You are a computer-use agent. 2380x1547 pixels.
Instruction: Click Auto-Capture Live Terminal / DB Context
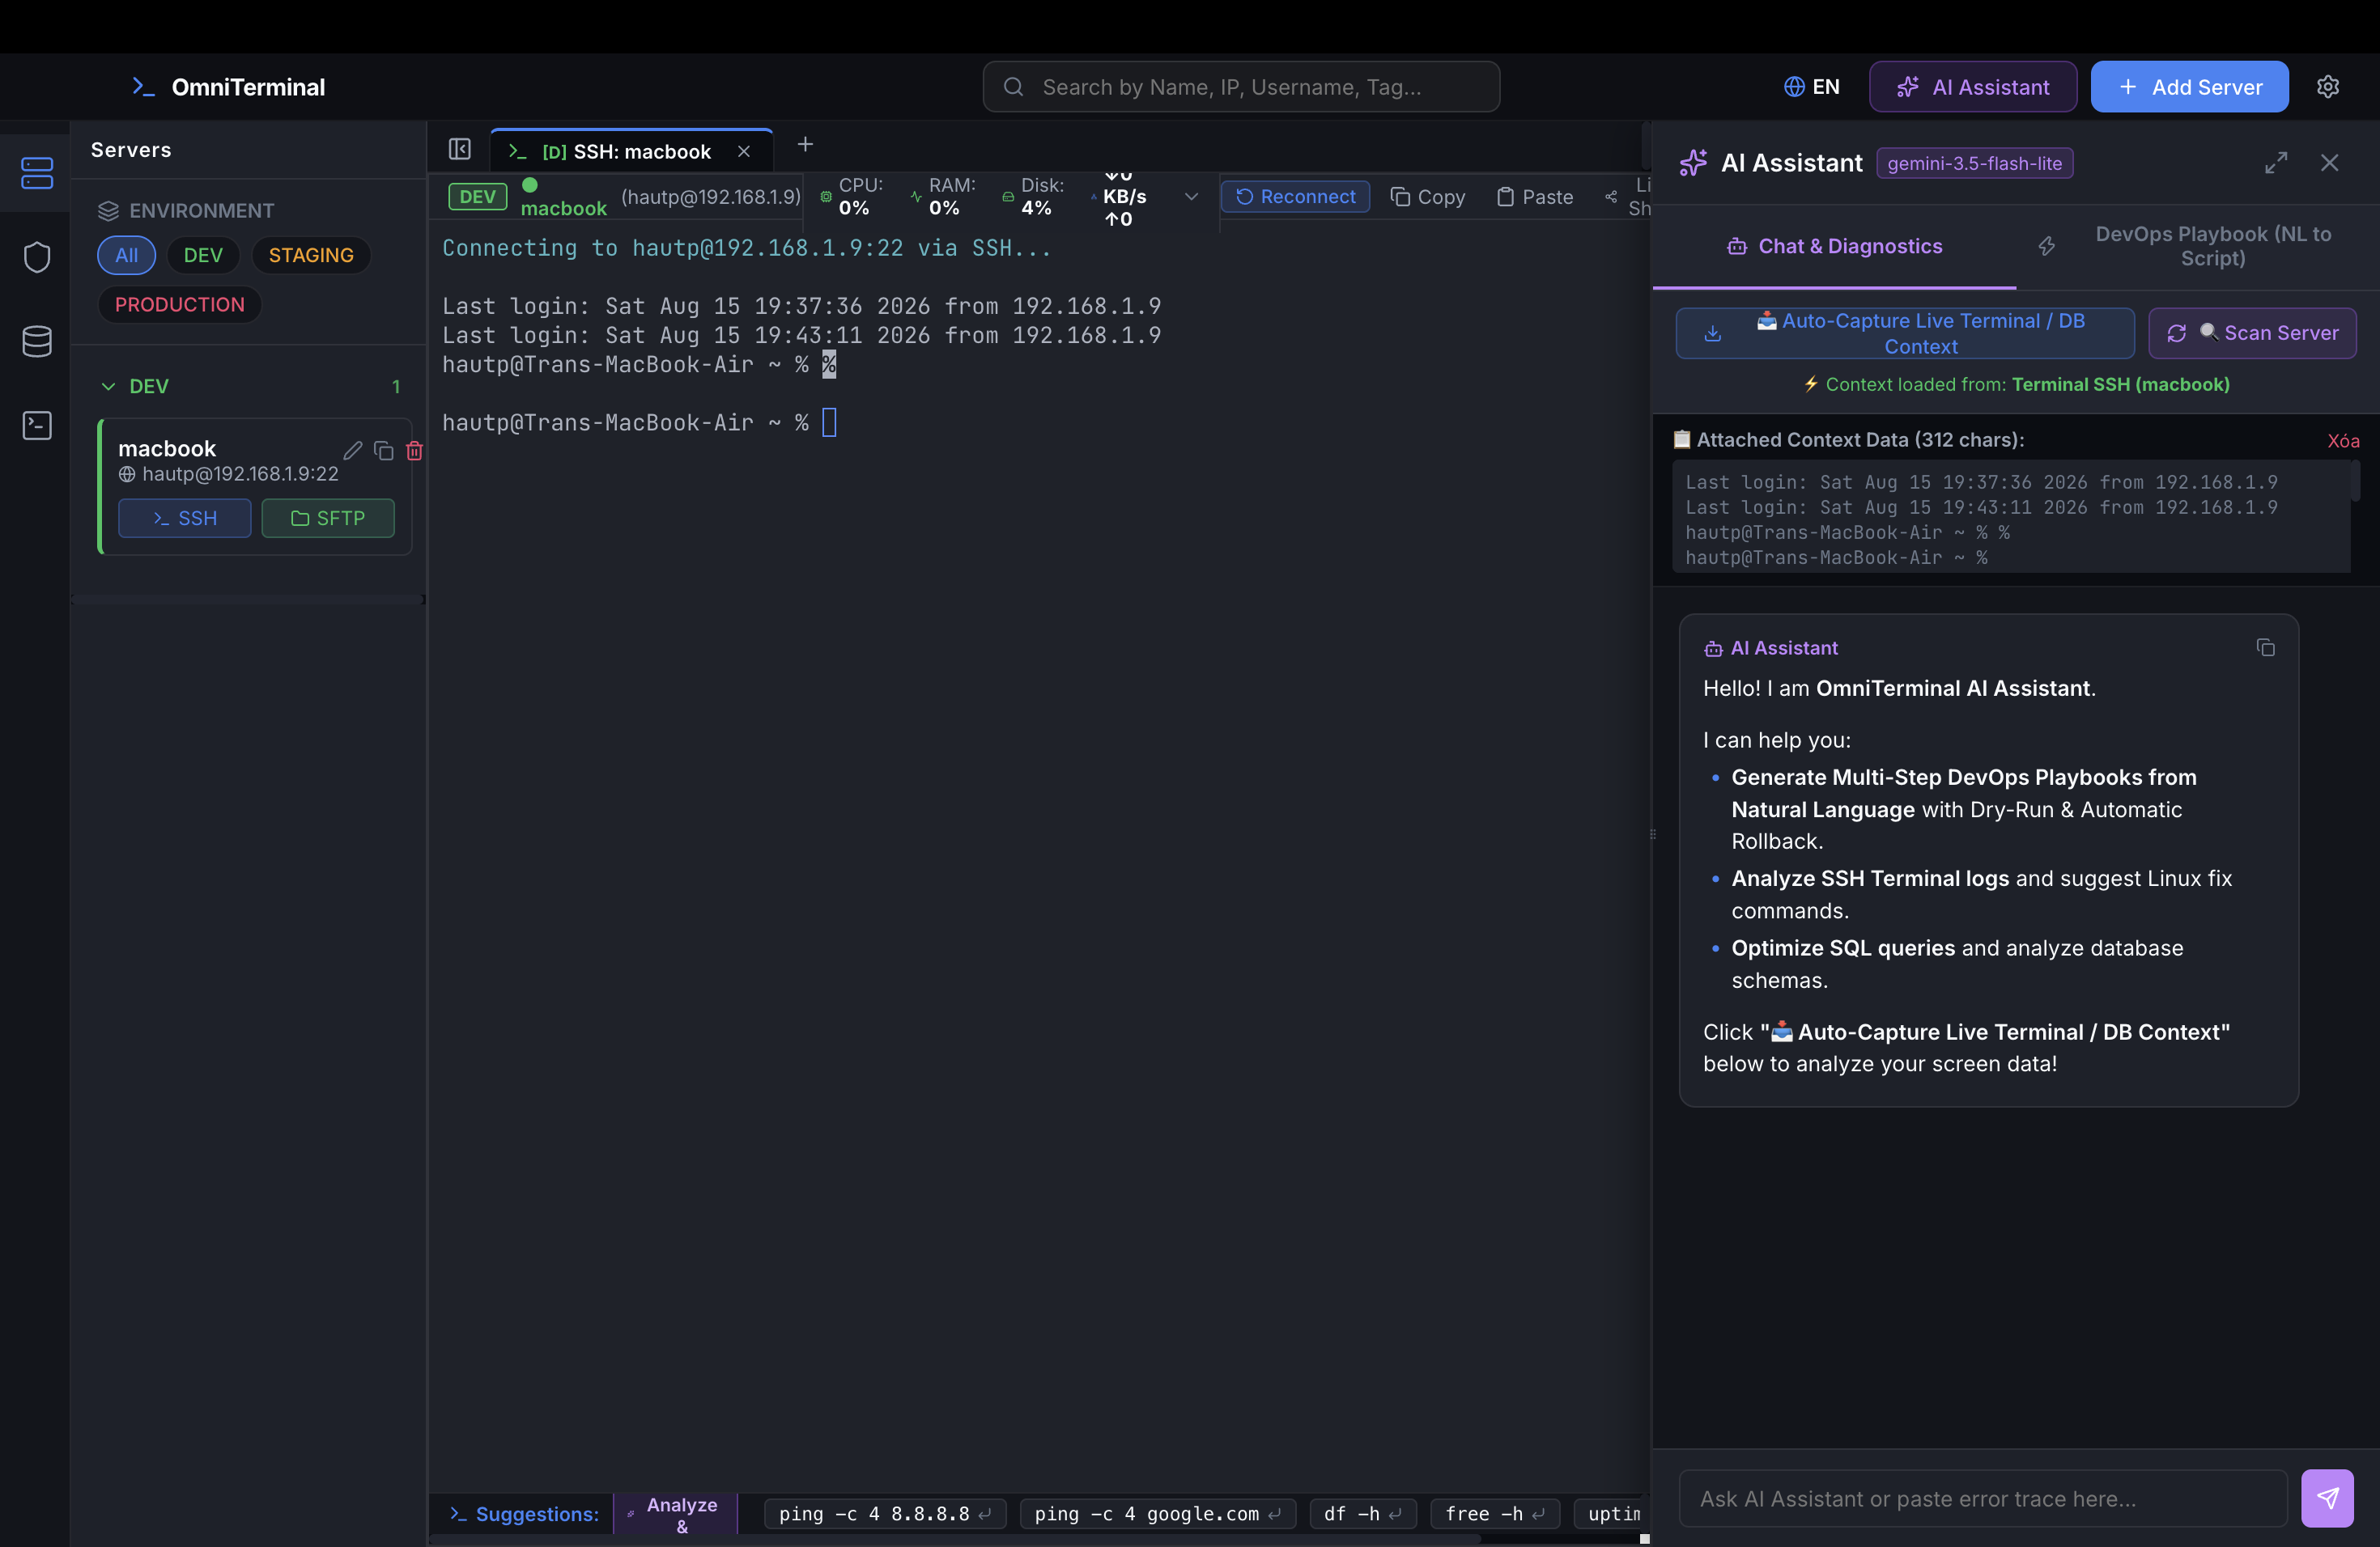1905,333
